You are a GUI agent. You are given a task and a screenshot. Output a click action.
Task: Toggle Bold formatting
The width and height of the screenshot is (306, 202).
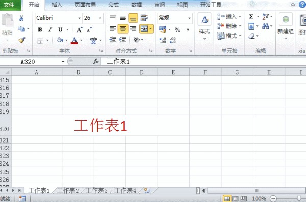[x=40, y=30]
